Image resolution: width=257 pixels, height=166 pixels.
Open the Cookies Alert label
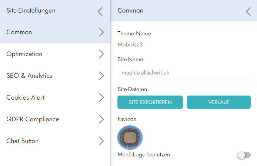pyautogui.click(x=25, y=98)
